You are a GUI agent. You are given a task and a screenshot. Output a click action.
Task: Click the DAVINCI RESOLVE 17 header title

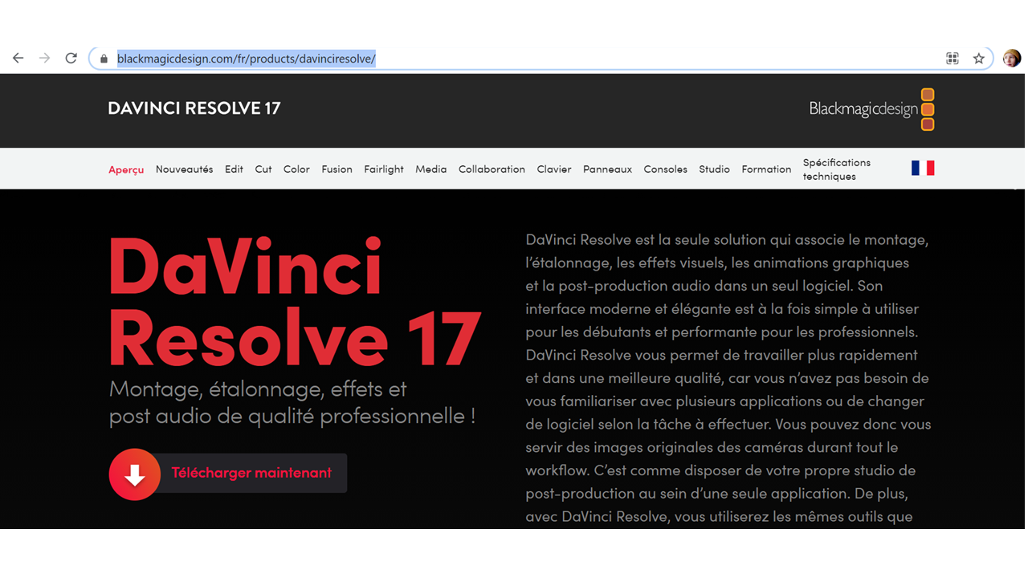tap(194, 108)
